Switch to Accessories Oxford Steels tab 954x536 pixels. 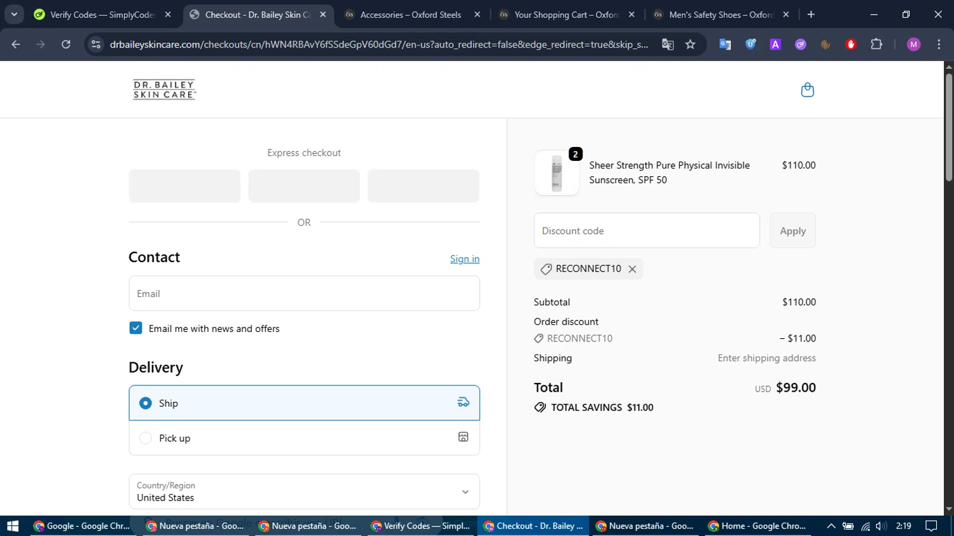coord(410,15)
